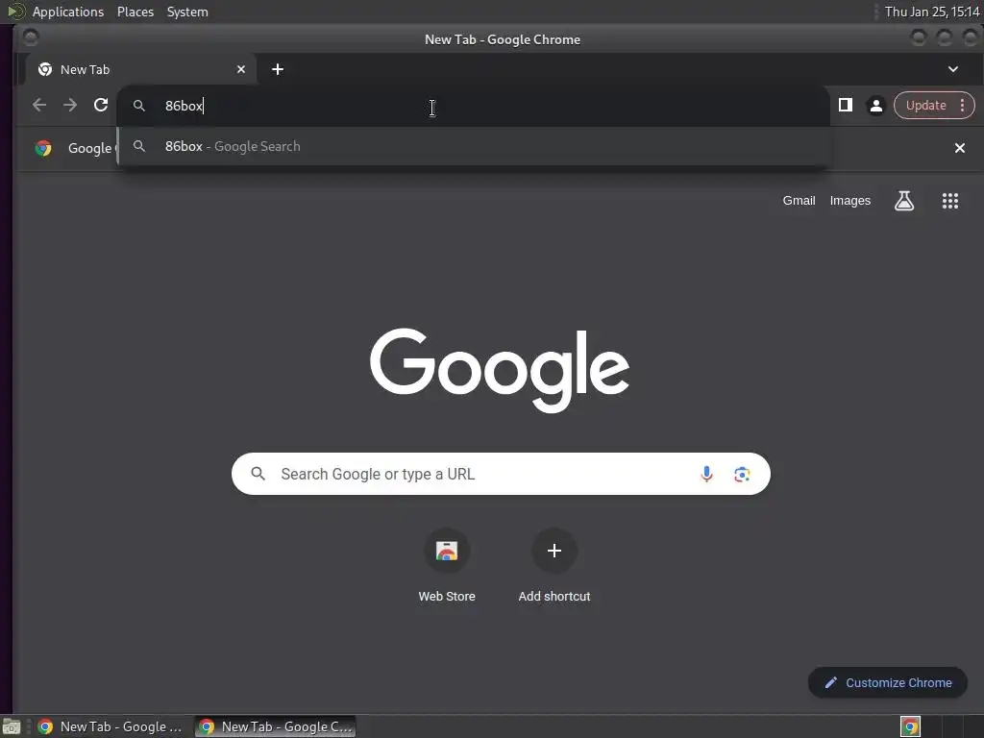Start voice search with microphone
The width and height of the screenshot is (984, 738).
coord(706,474)
